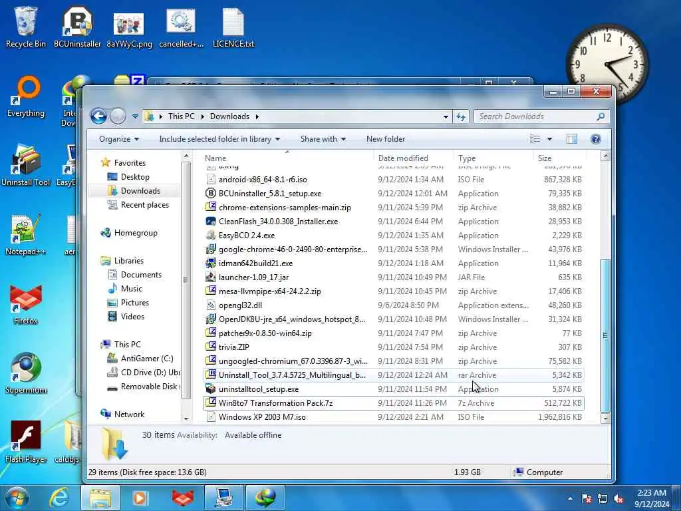
Task: Click the navigation pane scroll up arrow
Action: (x=186, y=156)
